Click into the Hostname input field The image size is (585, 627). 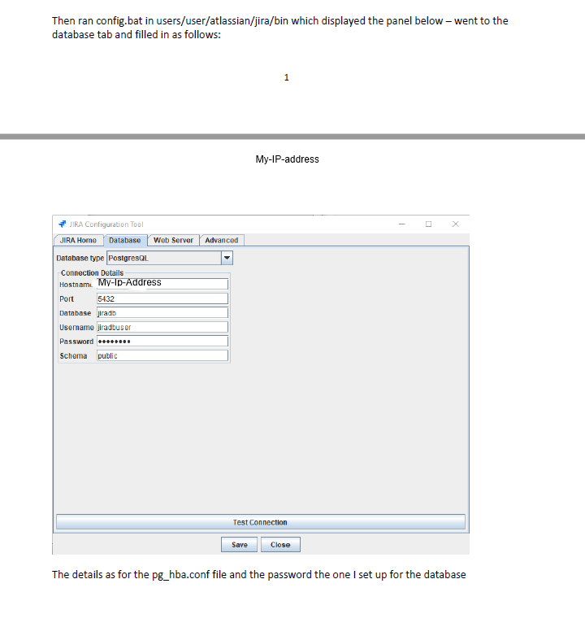pyautogui.click(x=162, y=284)
